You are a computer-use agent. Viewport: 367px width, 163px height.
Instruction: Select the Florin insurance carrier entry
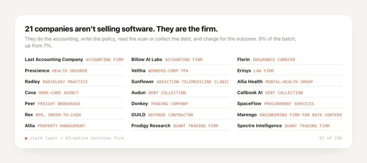[x=290, y=59]
